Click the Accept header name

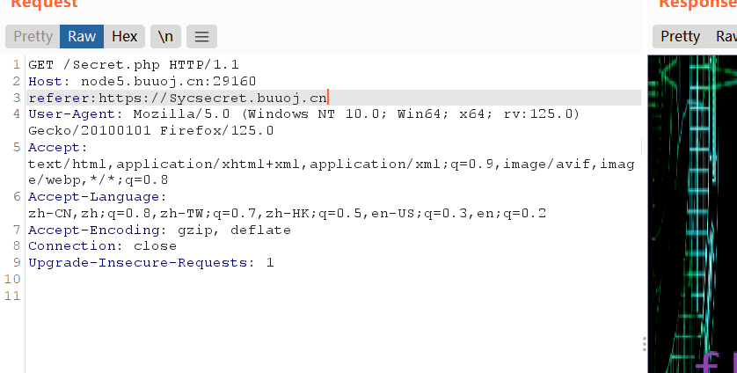(x=54, y=147)
